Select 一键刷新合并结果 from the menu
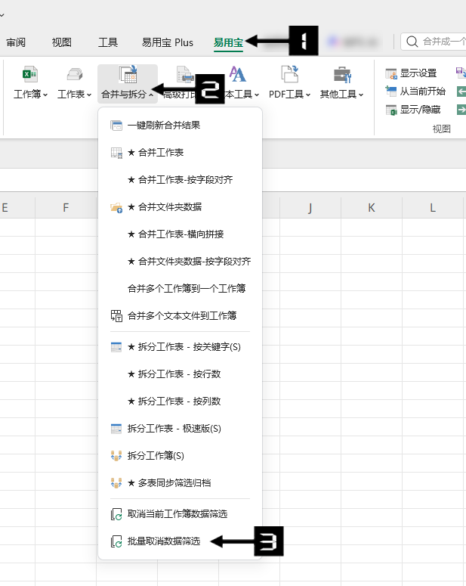 163,126
